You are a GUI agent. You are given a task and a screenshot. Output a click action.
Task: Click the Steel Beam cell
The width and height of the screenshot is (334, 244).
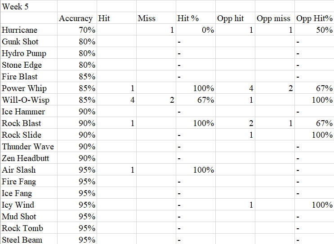coord(29,240)
